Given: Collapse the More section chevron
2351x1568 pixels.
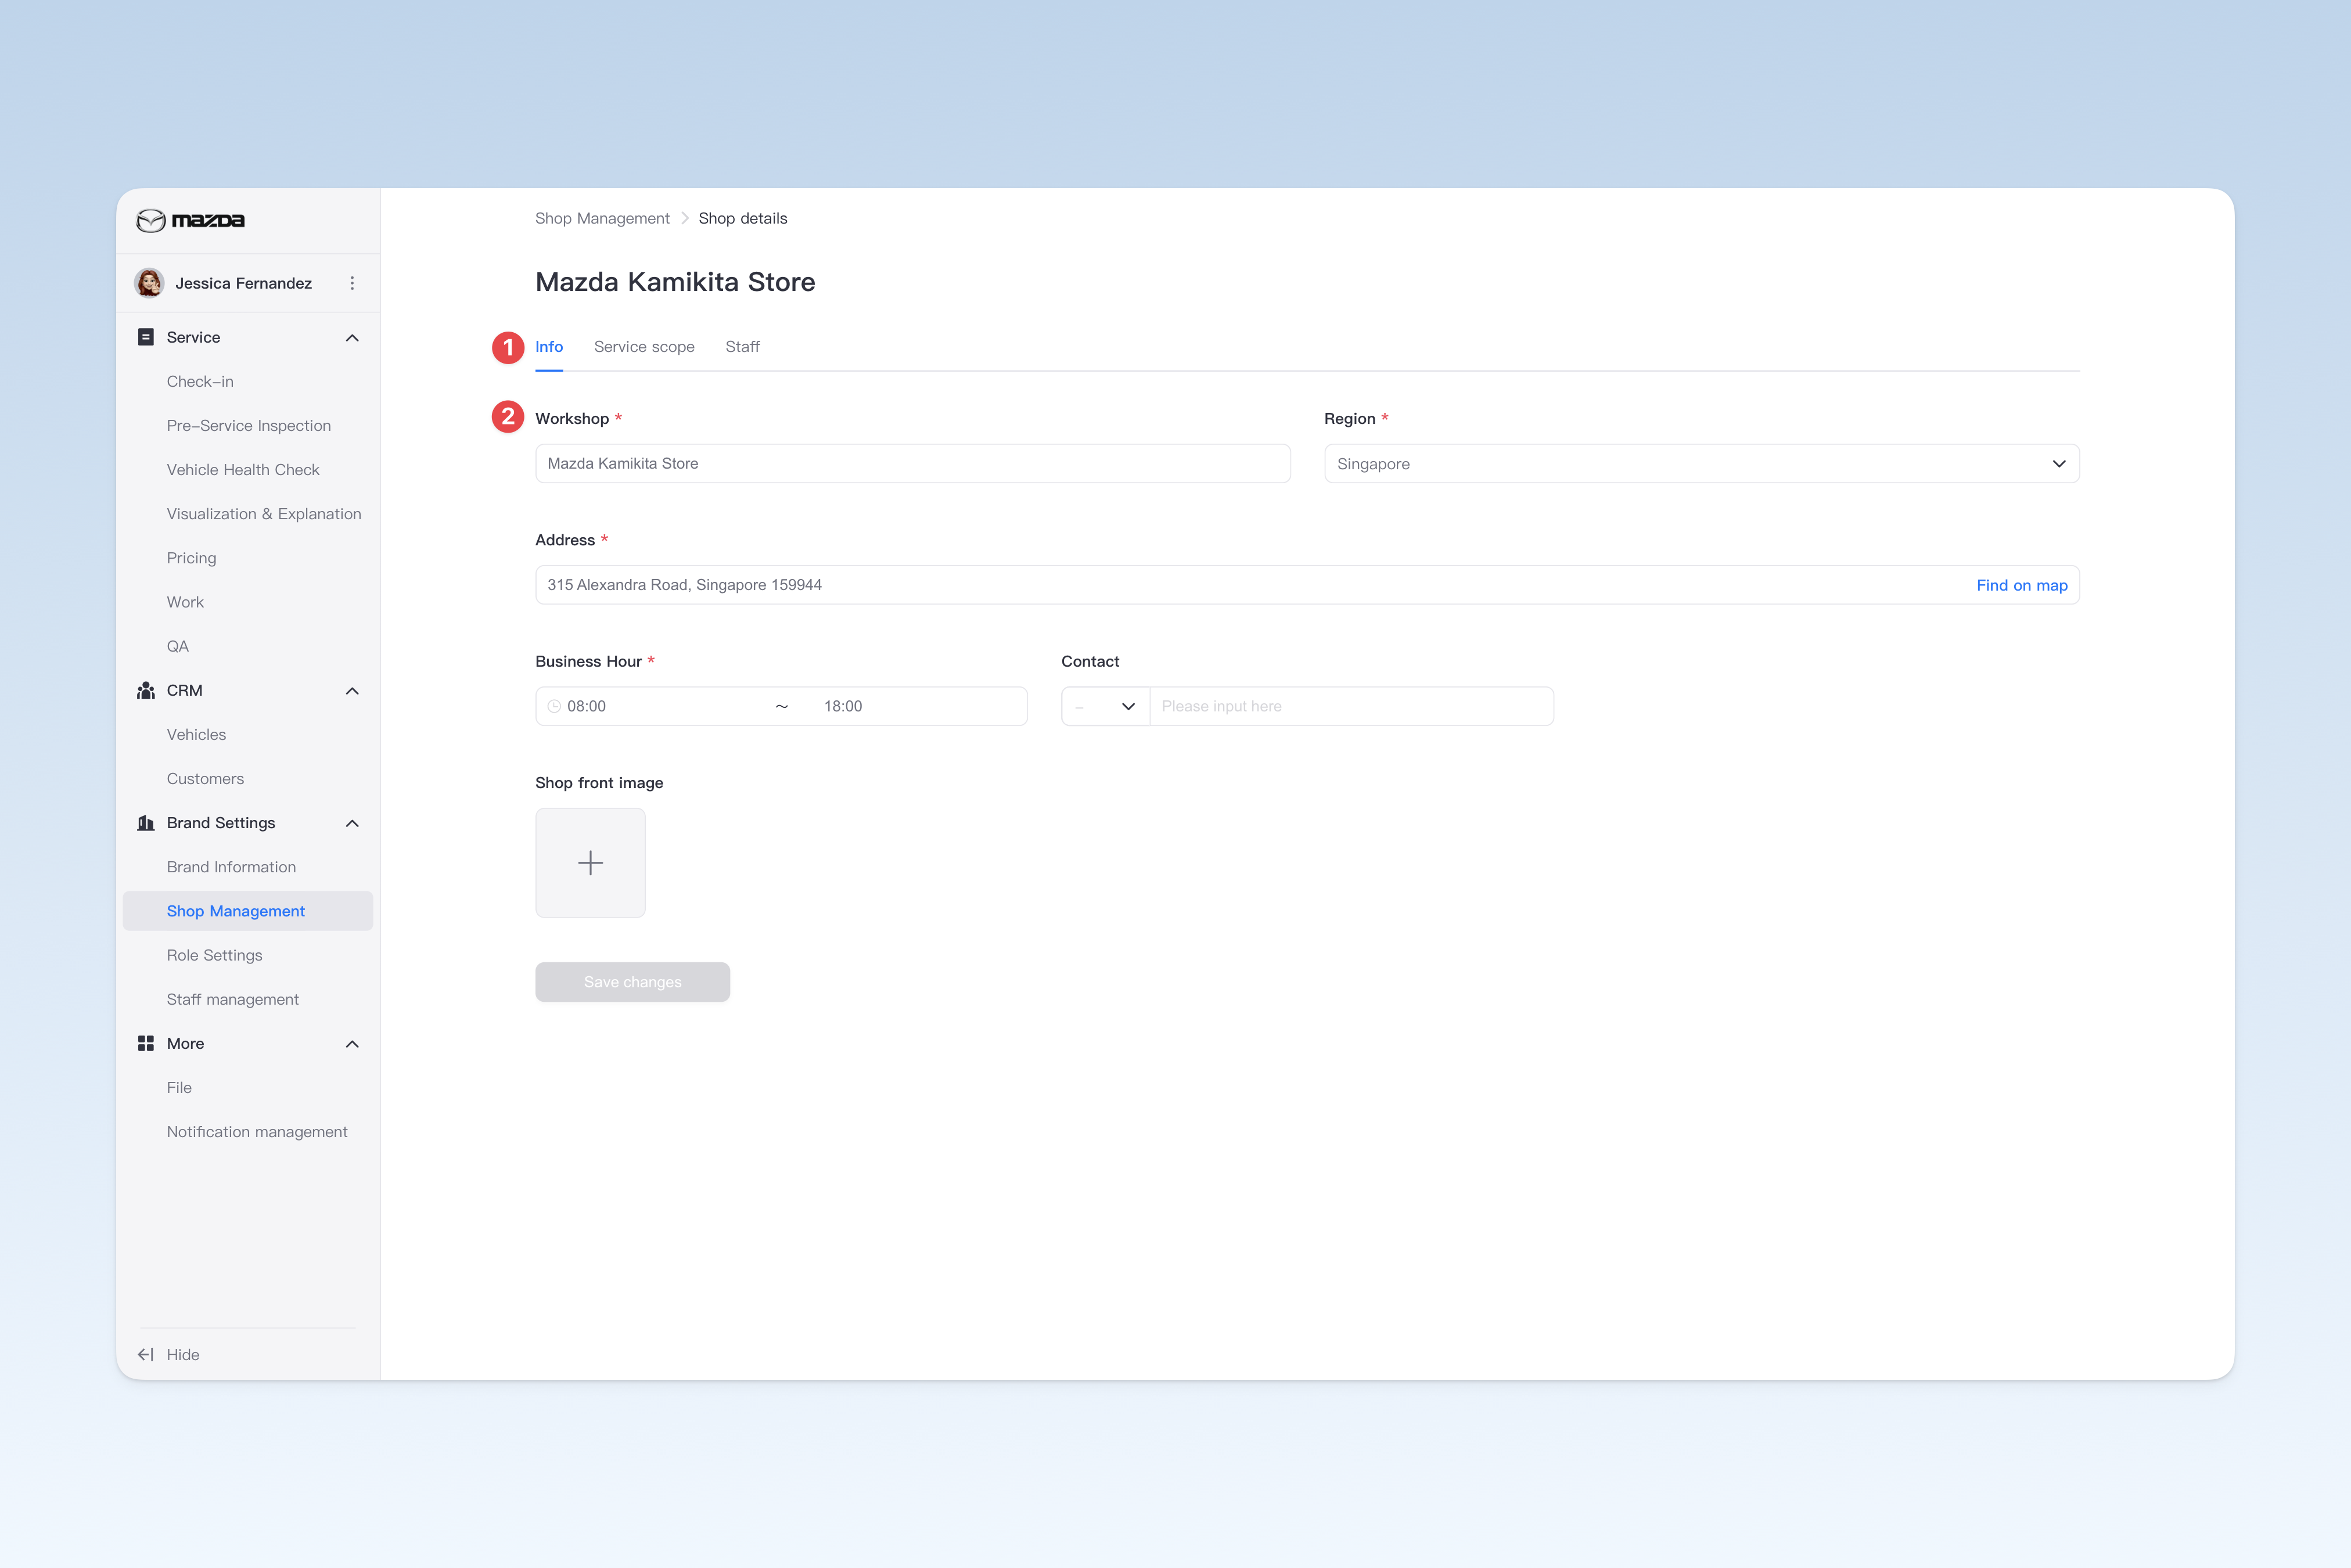Looking at the screenshot, I should (x=352, y=1044).
